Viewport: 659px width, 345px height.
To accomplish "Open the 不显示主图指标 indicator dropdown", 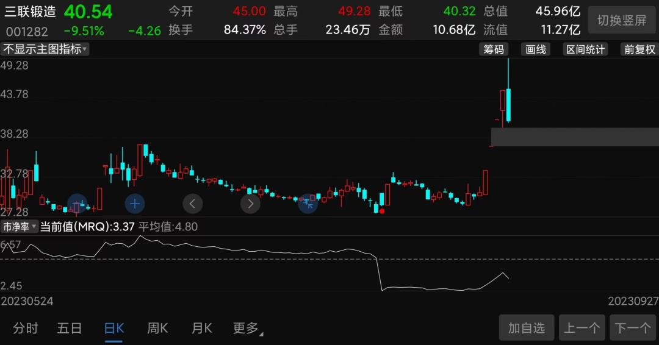I will (x=45, y=49).
